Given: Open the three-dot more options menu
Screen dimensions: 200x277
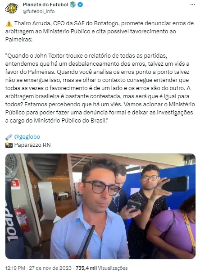Looking at the screenshot, I should (193, 5).
